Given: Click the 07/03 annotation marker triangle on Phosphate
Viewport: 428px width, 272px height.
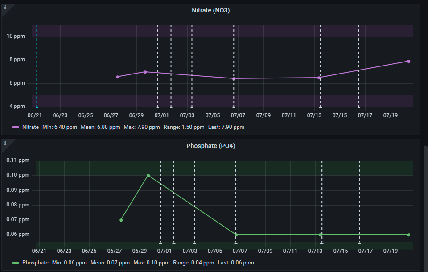Looking at the screenshot, I should pos(194,243).
